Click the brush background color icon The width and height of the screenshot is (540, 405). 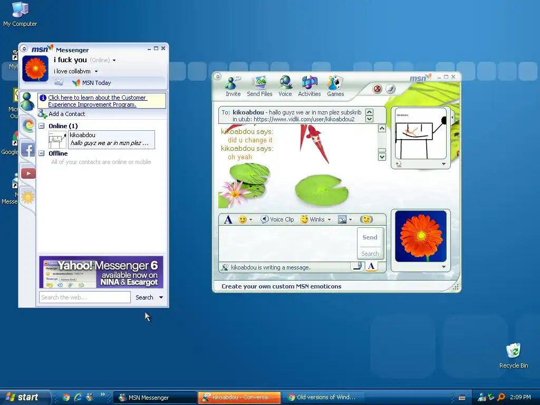coord(390,89)
